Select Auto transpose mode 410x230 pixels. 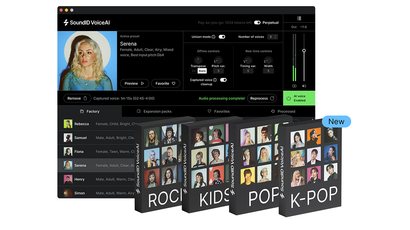pos(202,71)
